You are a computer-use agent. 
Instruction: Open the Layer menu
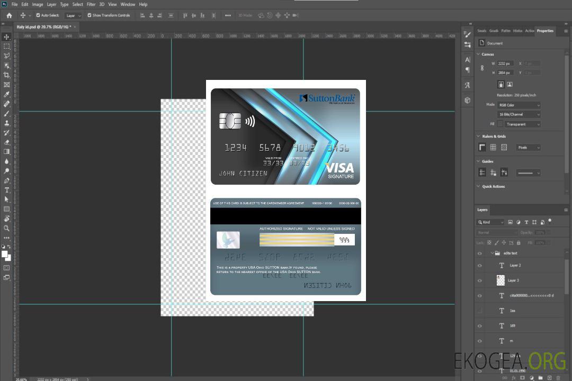[x=51, y=4]
